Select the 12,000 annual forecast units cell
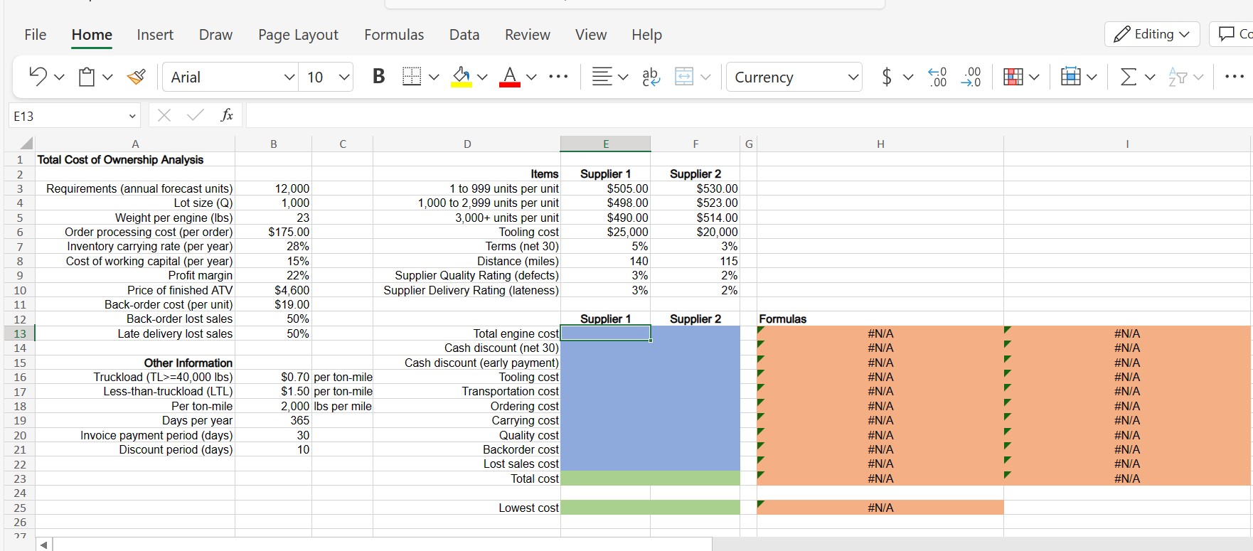1253x551 pixels. point(274,188)
